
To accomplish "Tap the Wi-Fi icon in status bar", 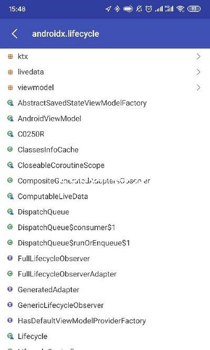I will [180, 9].
